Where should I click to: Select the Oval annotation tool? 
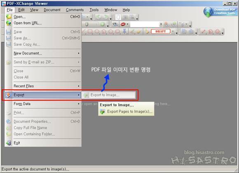click(x=97, y=32)
